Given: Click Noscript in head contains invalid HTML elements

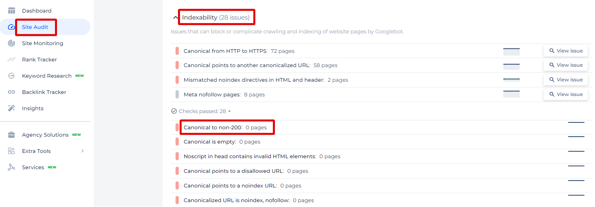Looking at the screenshot, I should coord(250,156).
